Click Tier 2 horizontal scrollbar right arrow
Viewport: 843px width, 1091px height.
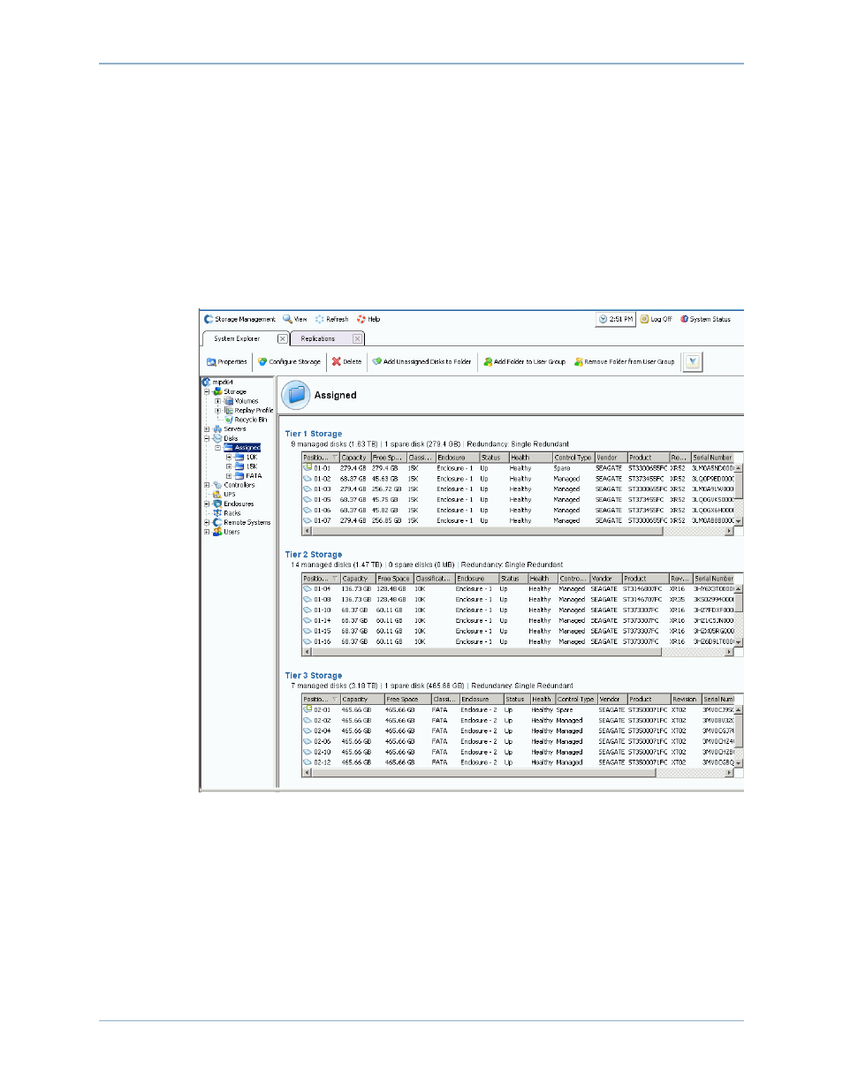(x=730, y=652)
